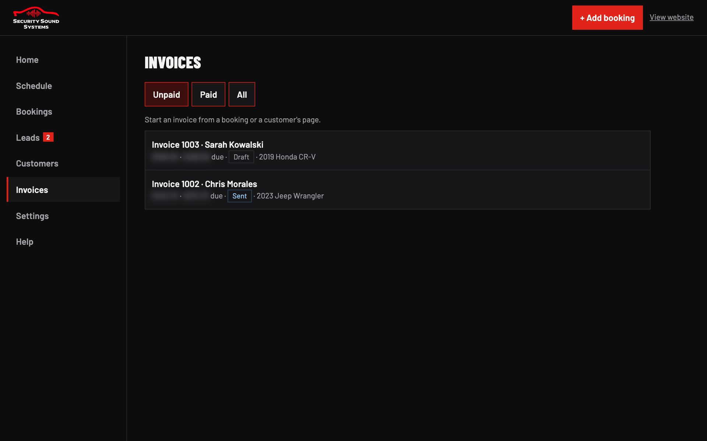Click the 2023 Jeep Wrangler text
The image size is (707, 441).
(290, 196)
